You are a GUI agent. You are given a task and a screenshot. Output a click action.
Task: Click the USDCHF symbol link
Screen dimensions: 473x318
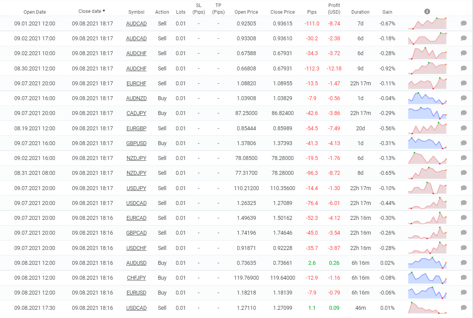click(x=136, y=248)
